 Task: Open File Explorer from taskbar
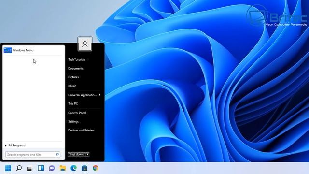click(x=63, y=168)
